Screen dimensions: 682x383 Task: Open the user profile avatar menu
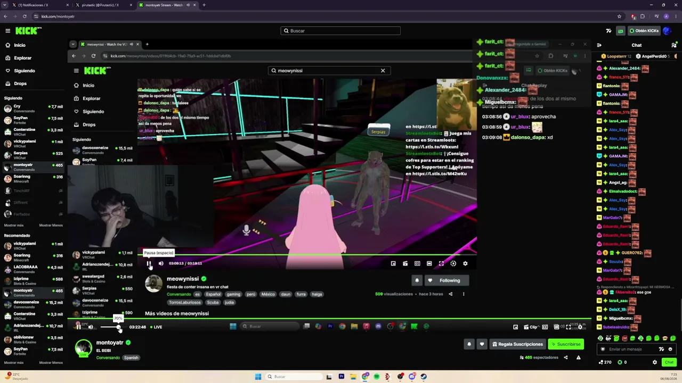click(x=667, y=31)
